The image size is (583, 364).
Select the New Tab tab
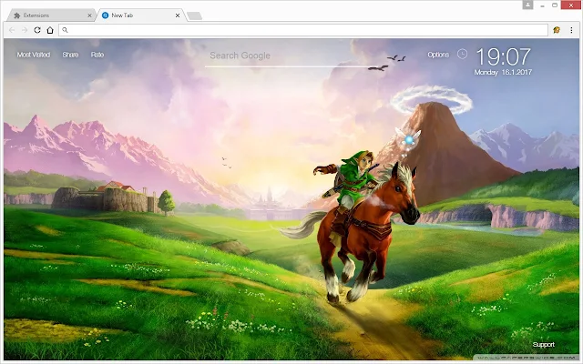point(140,15)
